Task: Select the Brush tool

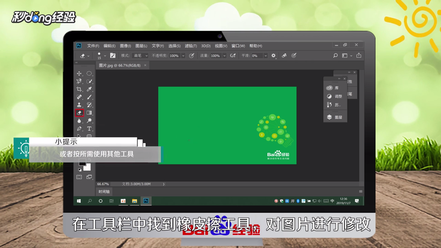Action: pos(89,97)
